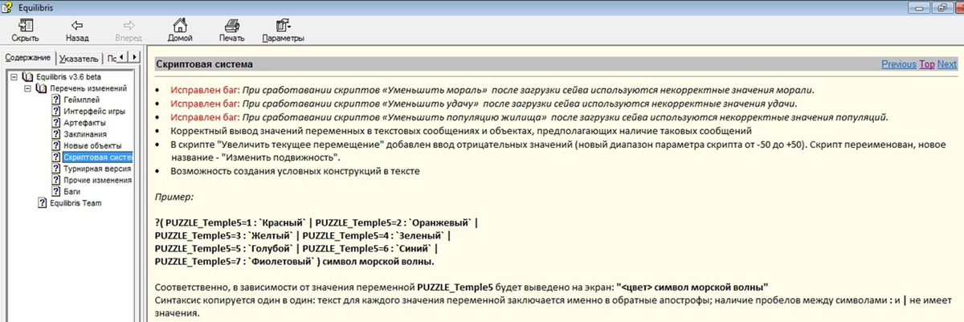The height and width of the screenshot is (322, 964).
Task: Open the Домой (Home) page
Action: 180,31
